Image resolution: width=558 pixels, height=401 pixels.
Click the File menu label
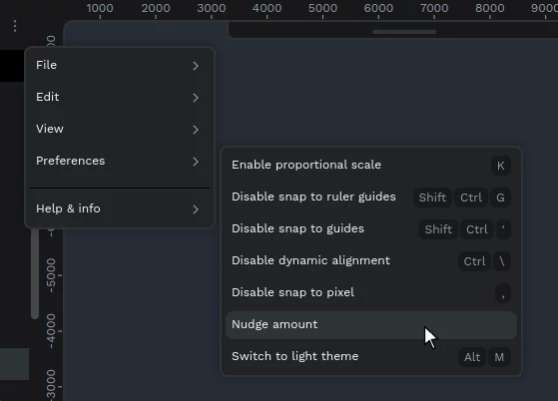point(46,65)
